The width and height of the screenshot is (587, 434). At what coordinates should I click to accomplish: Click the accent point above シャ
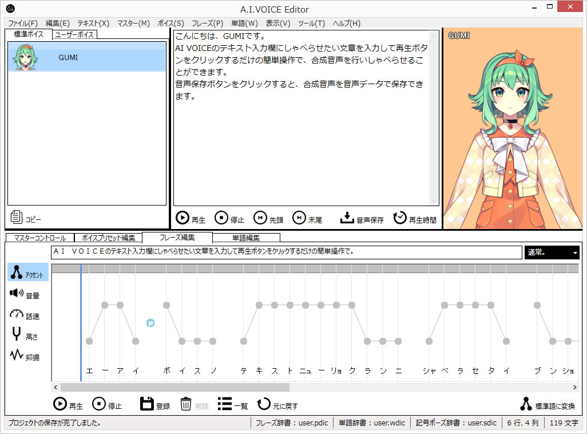[x=429, y=341]
